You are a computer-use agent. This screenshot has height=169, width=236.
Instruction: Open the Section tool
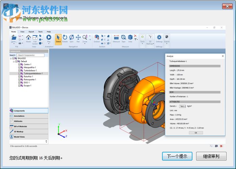point(97,39)
